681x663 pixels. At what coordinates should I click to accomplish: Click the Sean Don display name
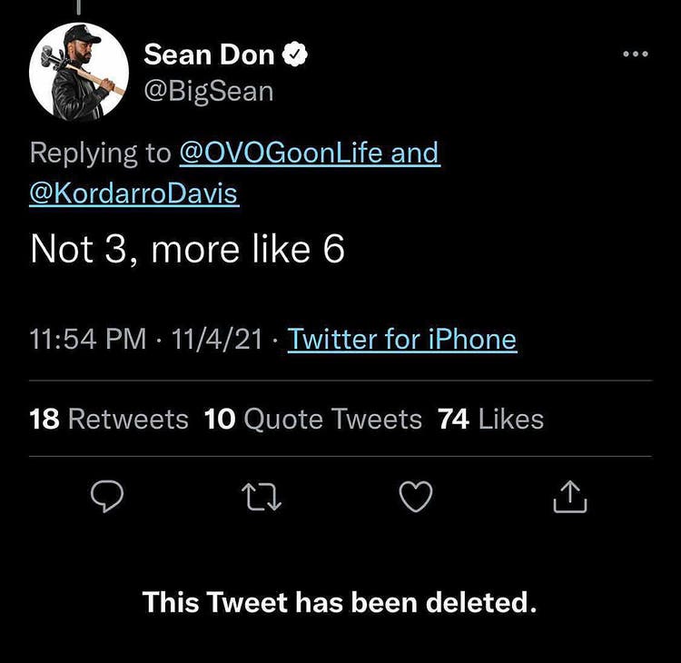coord(209,55)
